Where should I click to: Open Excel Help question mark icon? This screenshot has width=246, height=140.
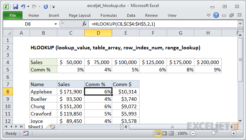click(x=216, y=15)
